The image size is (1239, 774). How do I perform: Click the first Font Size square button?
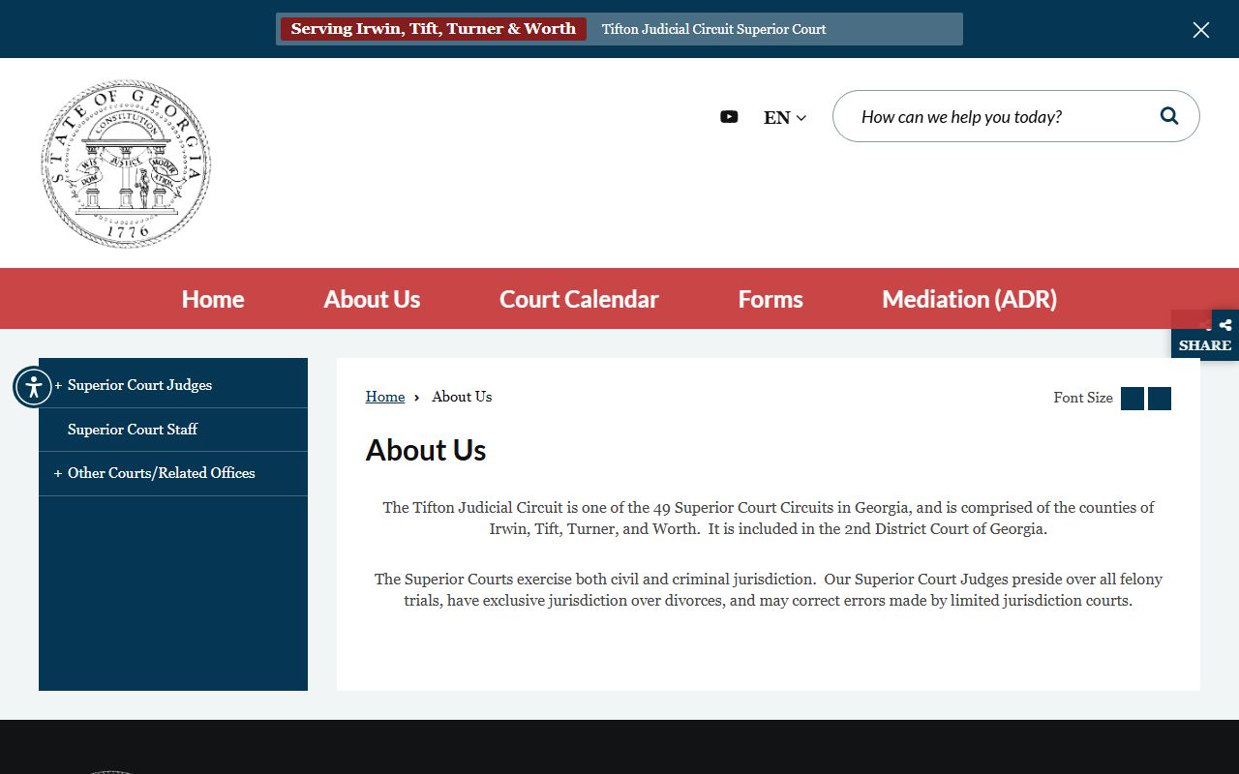coord(1133,399)
